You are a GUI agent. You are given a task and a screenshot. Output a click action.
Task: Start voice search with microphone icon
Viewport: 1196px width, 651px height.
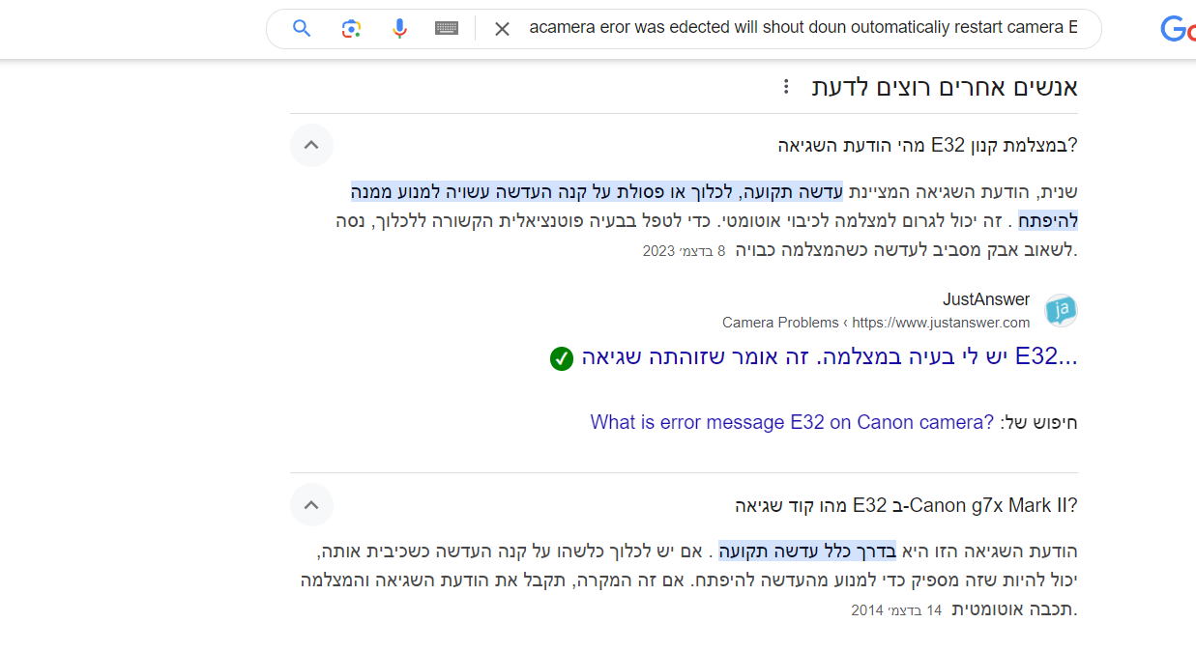point(399,28)
